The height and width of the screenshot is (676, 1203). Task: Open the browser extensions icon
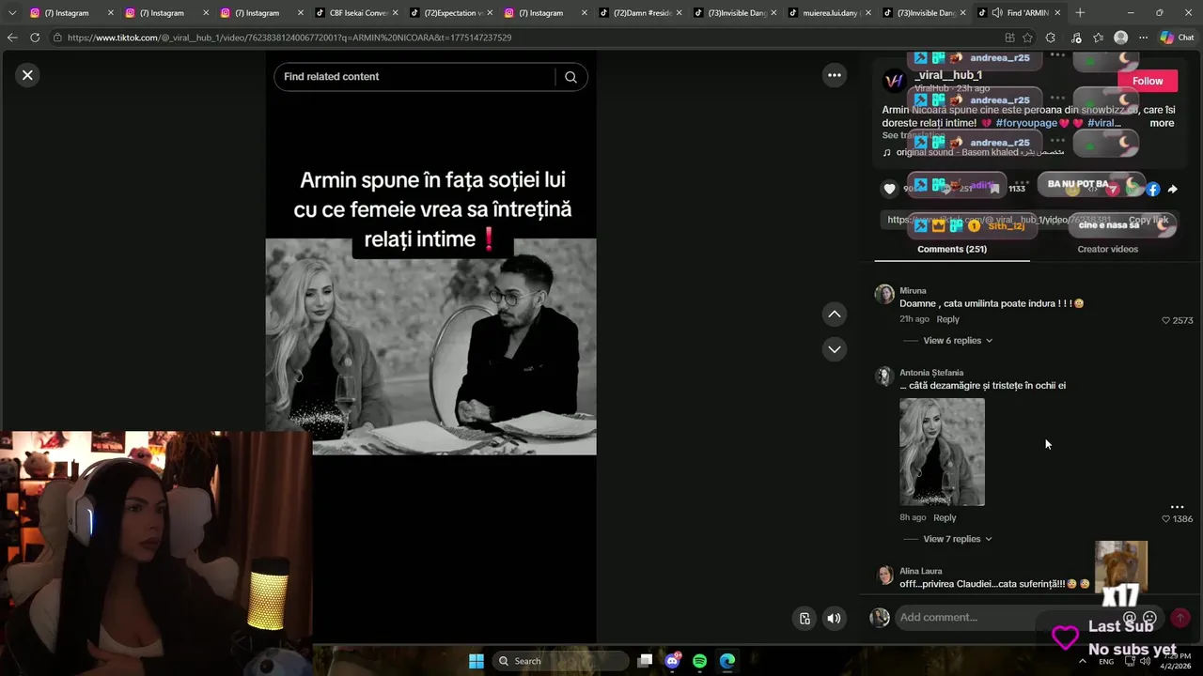click(x=1051, y=38)
